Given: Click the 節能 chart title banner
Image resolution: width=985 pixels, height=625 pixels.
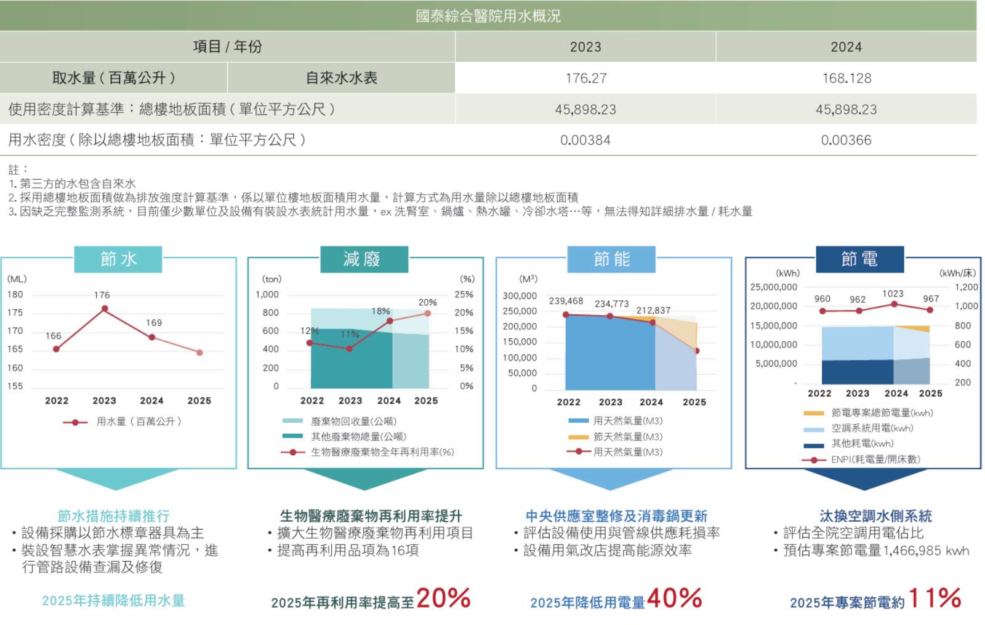Looking at the screenshot, I should click(611, 259).
